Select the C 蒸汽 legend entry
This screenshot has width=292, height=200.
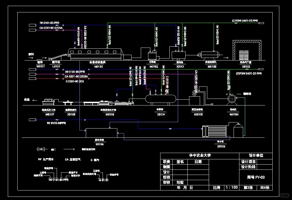click(x=95, y=160)
